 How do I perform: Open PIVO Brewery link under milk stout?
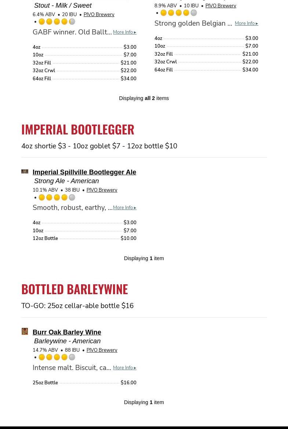pyautogui.click(x=99, y=15)
